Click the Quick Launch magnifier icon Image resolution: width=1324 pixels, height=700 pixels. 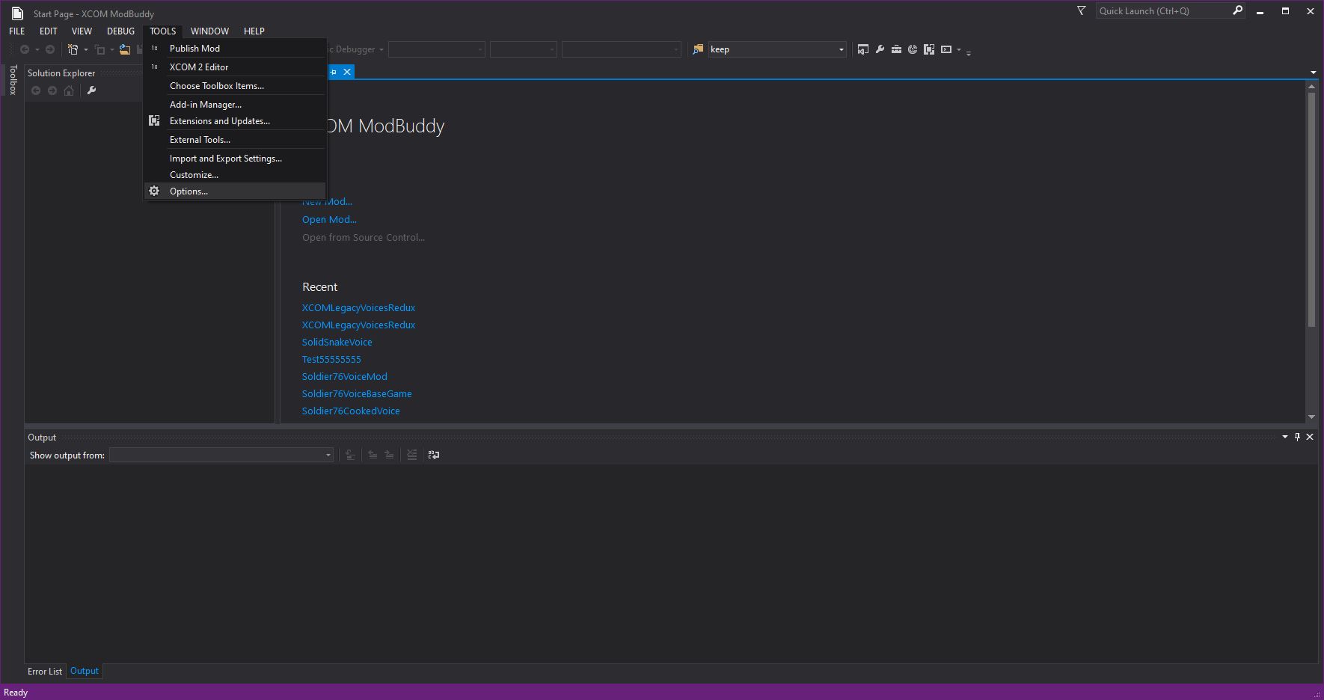point(1237,10)
